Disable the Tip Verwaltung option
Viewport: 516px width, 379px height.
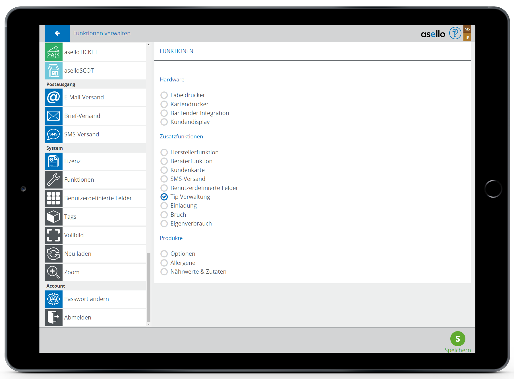tap(164, 197)
